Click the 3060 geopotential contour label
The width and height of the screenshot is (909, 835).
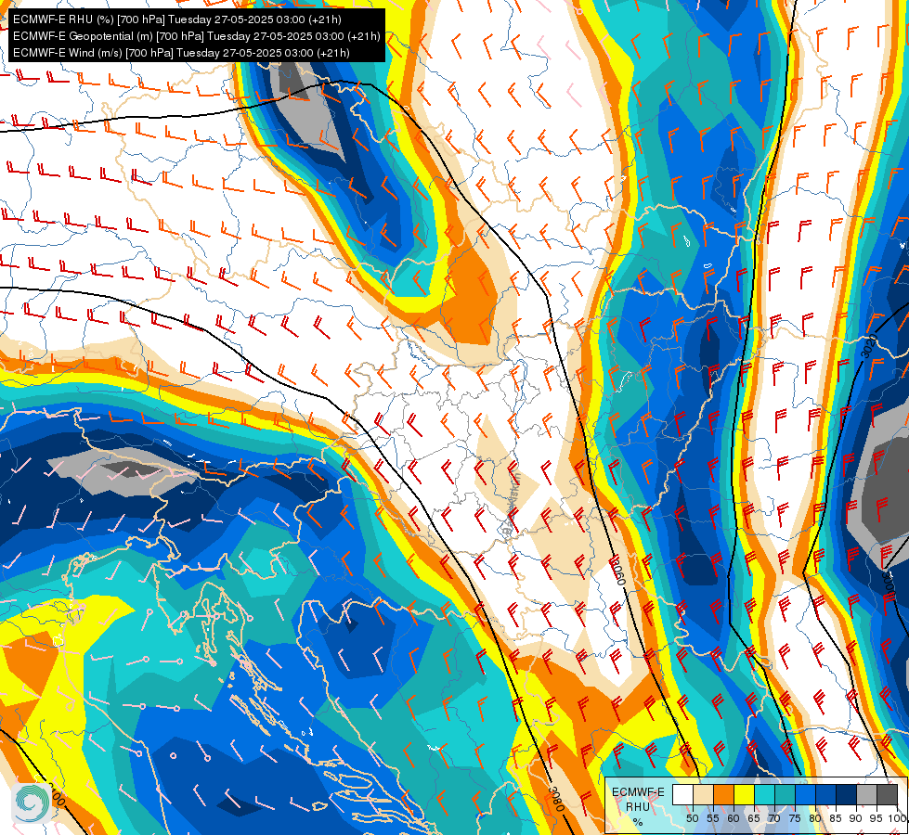point(618,571)
